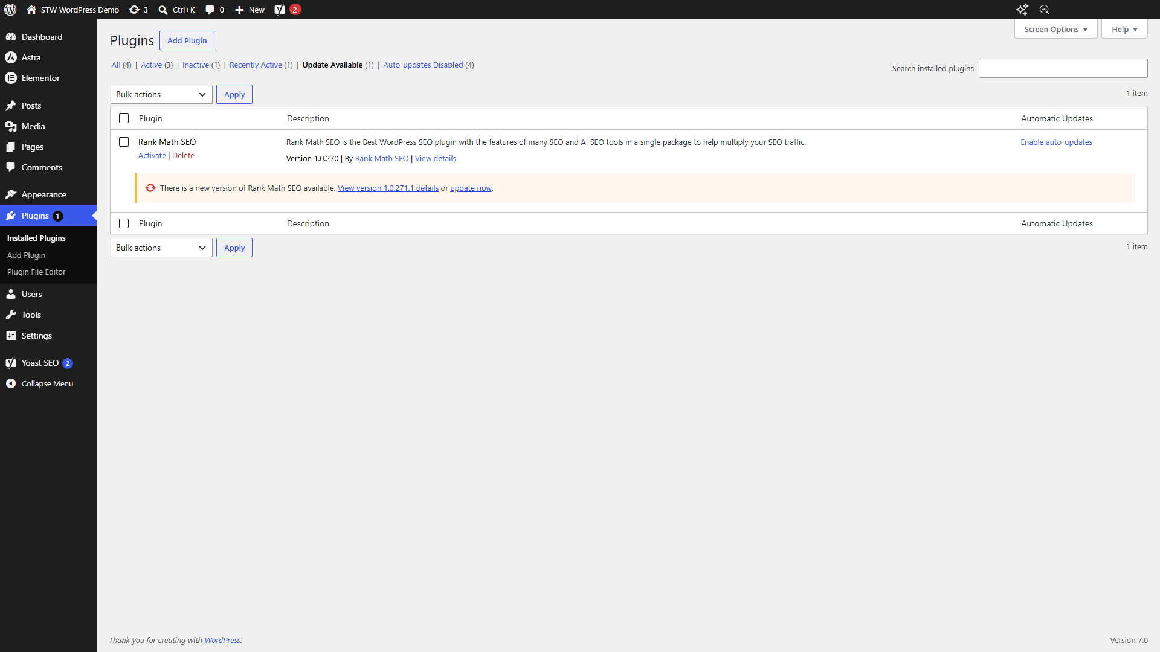Expand the Help panel

1124,29
